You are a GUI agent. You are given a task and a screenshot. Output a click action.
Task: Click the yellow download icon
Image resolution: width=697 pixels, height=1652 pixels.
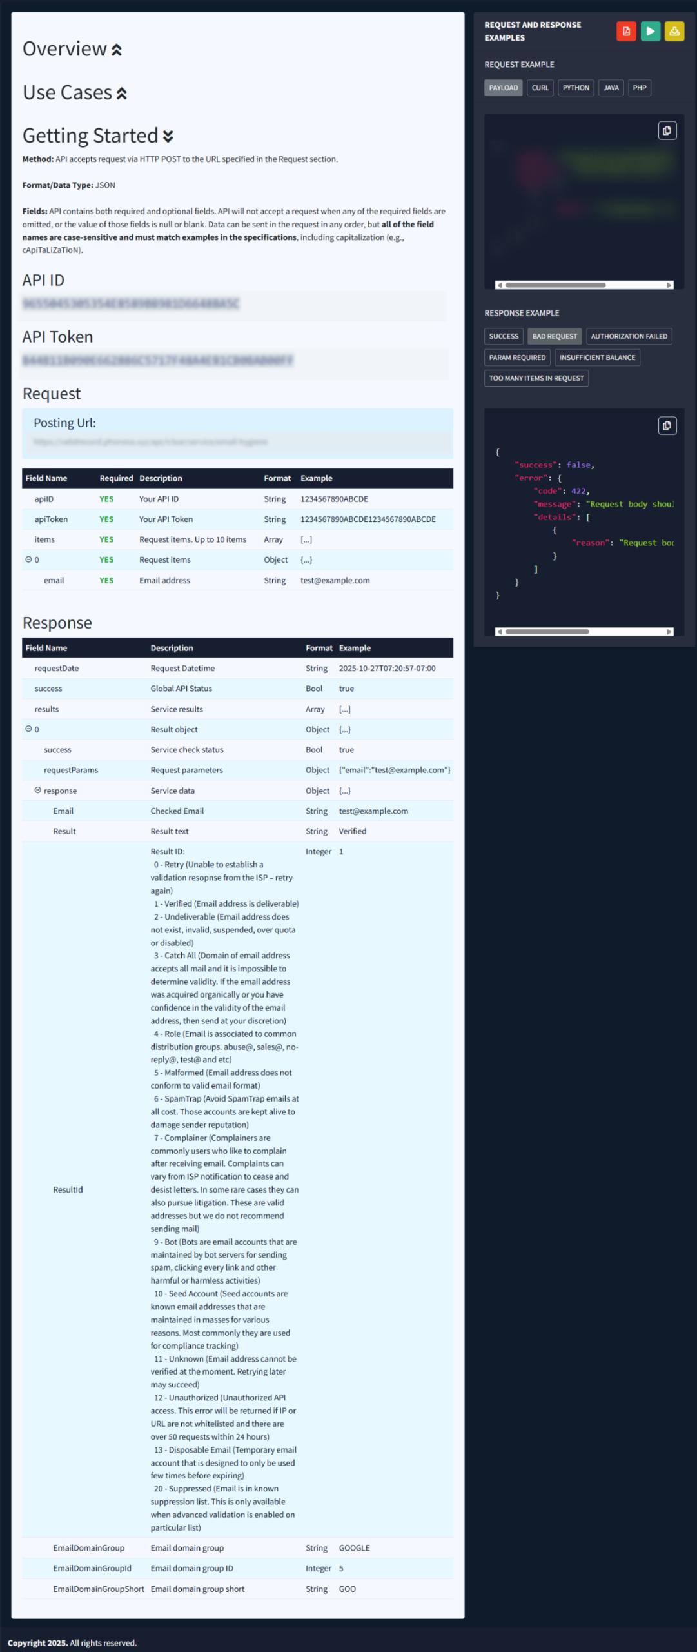pyautogui.click(x=674, y=32)
